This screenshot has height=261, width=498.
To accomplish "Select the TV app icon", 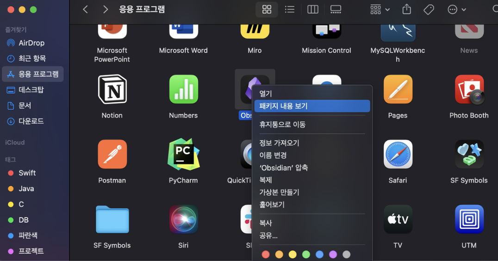I will (398, 219).
